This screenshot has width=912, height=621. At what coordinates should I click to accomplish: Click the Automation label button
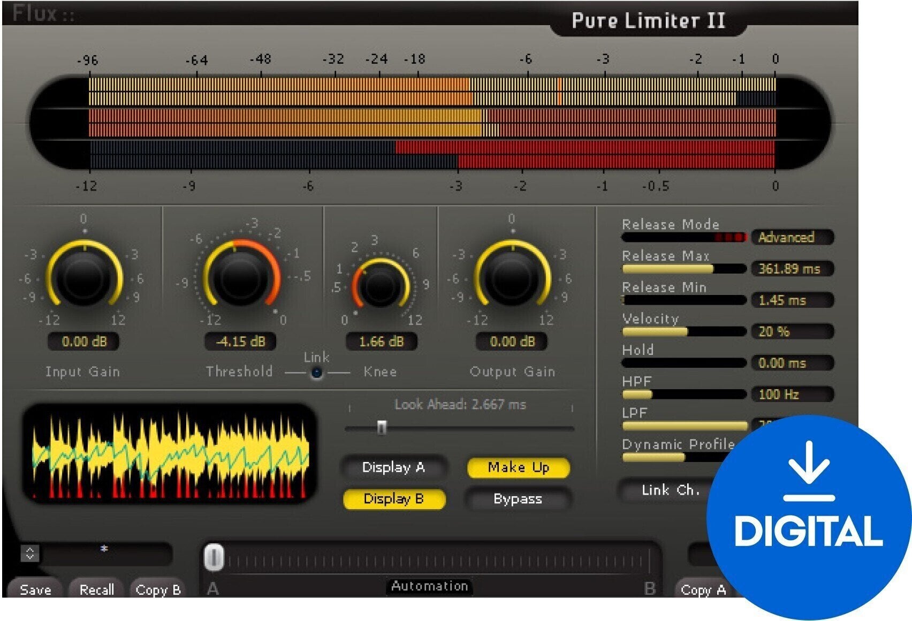(429, 586)
